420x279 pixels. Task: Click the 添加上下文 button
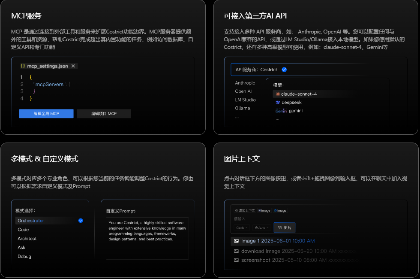(x=245, y=211)
